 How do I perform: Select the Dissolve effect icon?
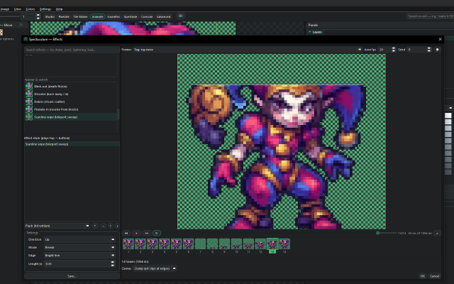[x=29, y=94]
